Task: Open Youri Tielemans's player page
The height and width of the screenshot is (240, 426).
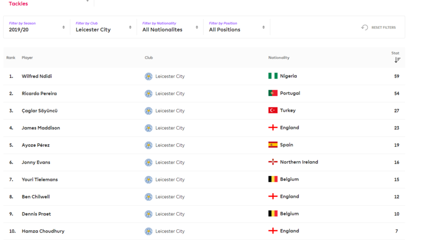Action: 40,179
